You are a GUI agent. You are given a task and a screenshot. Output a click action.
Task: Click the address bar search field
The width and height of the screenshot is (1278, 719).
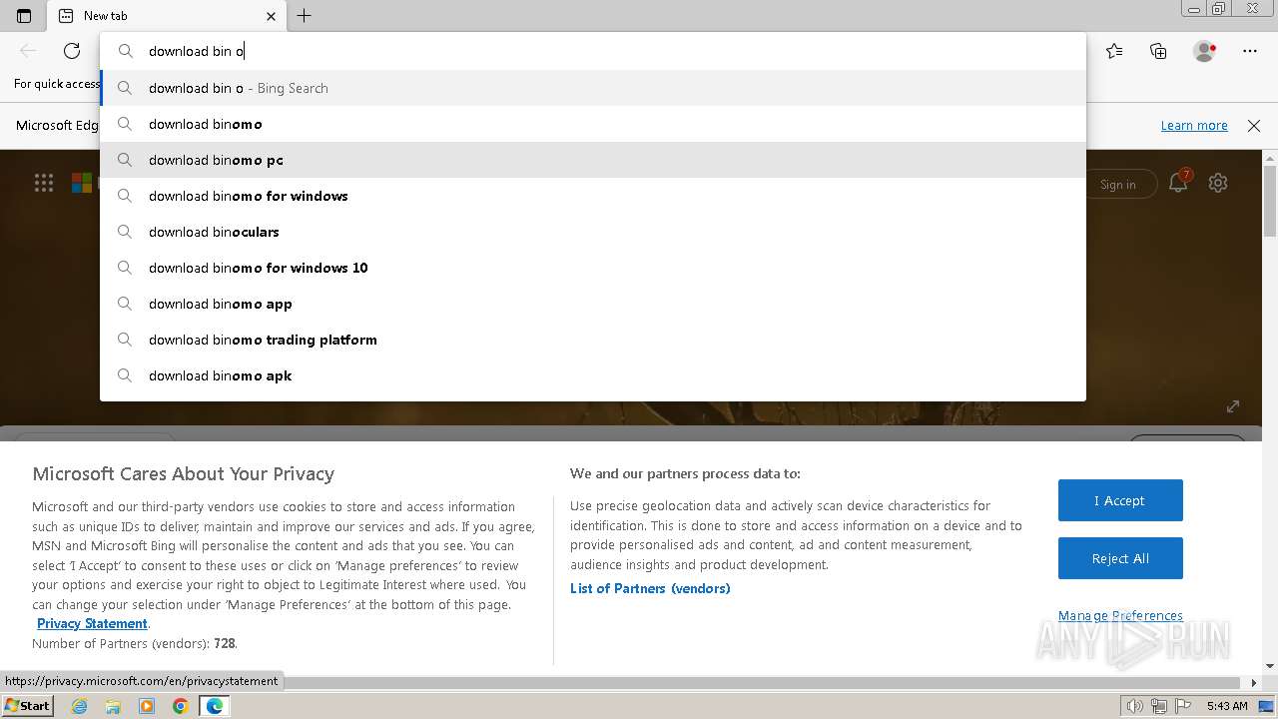click(593, 51)
